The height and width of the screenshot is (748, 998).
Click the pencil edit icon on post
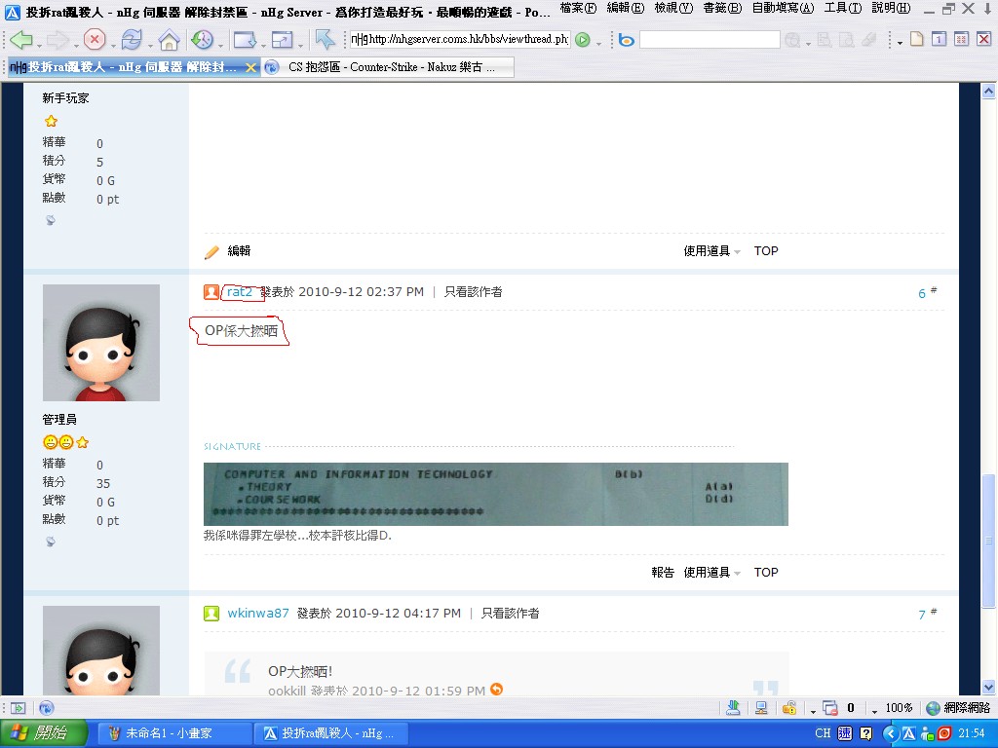pyautogui.click(x=211, y=251)
